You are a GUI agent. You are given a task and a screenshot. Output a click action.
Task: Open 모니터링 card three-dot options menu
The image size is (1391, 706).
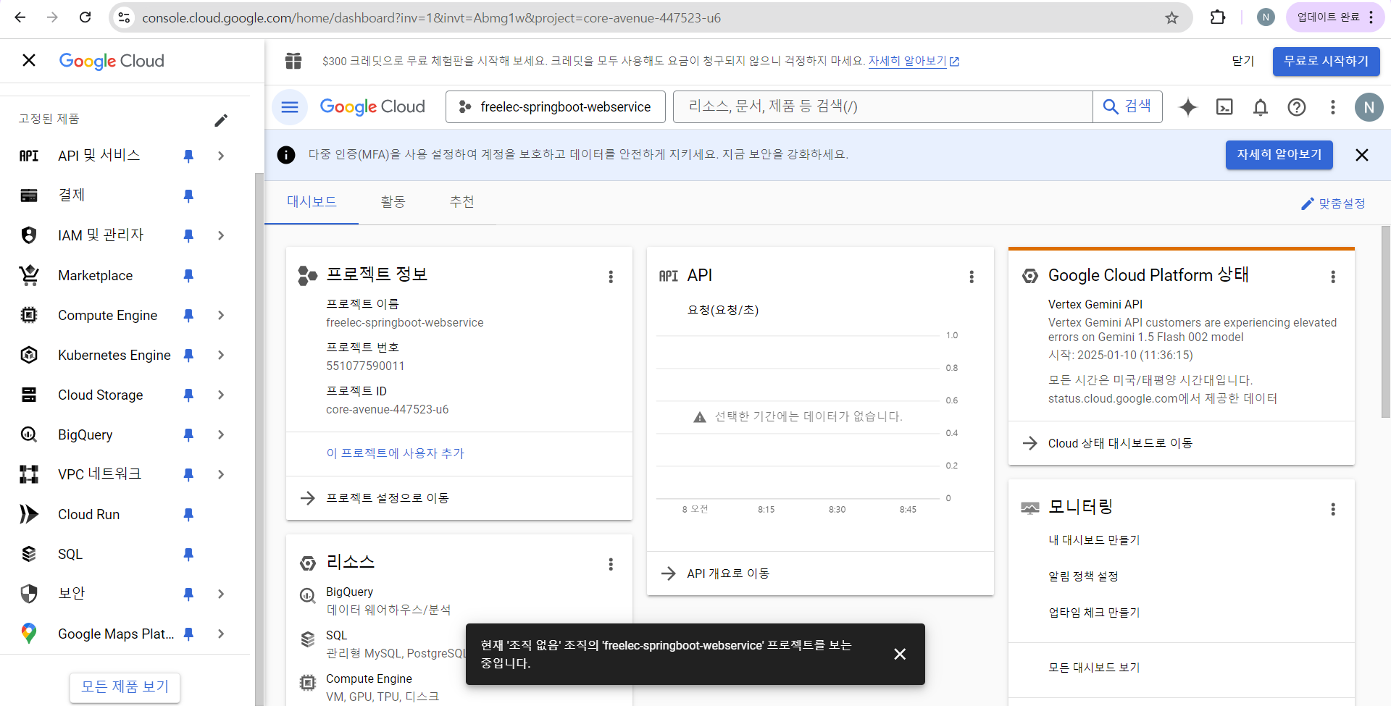pyautogui.click(x=1333, y=509)
